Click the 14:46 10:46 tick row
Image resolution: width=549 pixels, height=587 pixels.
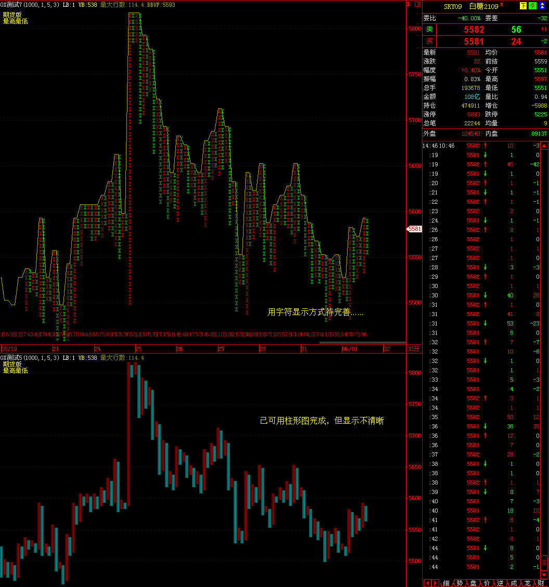tap(481, 146)
